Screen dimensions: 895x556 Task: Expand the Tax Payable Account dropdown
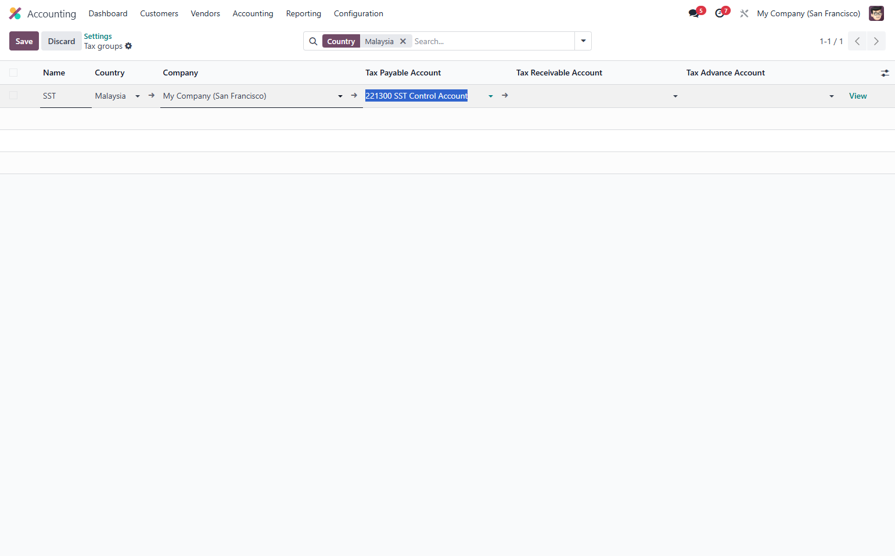[x=491, y=96]
